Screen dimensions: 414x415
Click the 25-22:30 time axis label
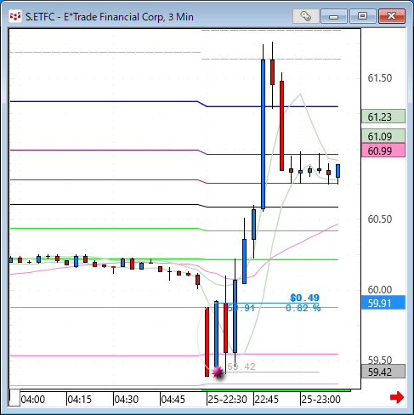click(227, 400)
